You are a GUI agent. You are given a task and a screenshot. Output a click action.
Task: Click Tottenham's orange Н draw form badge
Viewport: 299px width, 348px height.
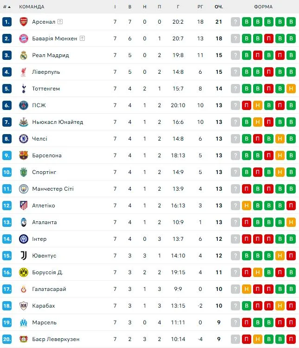click(x=291, y=89)
